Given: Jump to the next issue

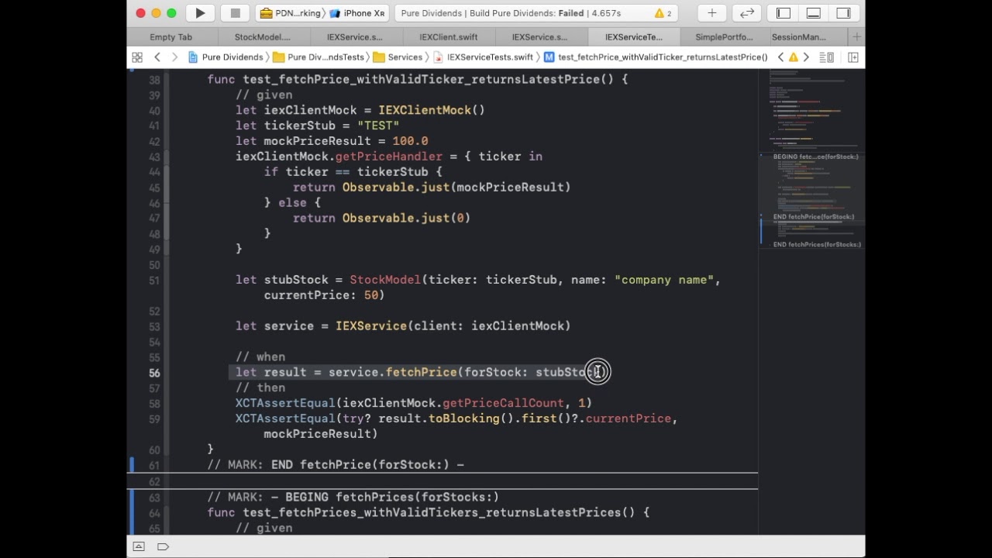Looking at the screenshot, I should pyautogui.click(x=806, y=57).
